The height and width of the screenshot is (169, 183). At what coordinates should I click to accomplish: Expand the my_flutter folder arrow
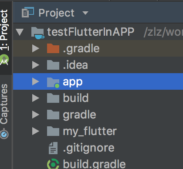pyautogui.click(x=36, y=131)
